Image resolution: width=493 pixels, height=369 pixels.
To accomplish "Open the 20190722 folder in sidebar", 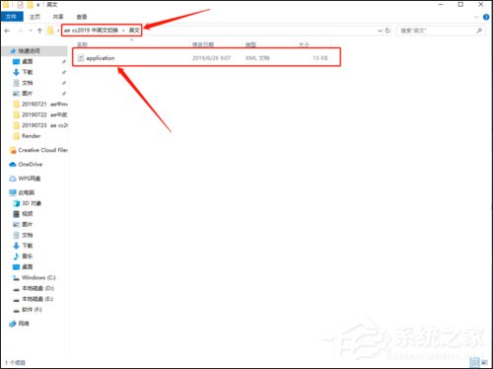I will click(40, 114).
